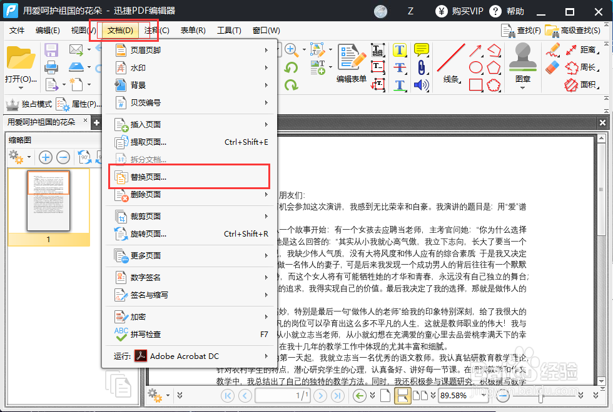The image size is (613, 412).
Task: Click 高级查找(S) advanced search button
Action: [572, 31]
